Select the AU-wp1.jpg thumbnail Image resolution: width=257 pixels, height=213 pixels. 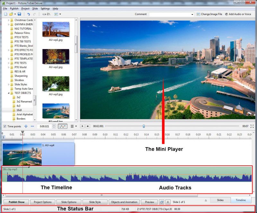56,29
